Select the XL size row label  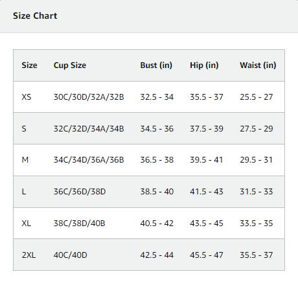coord(27,224)
